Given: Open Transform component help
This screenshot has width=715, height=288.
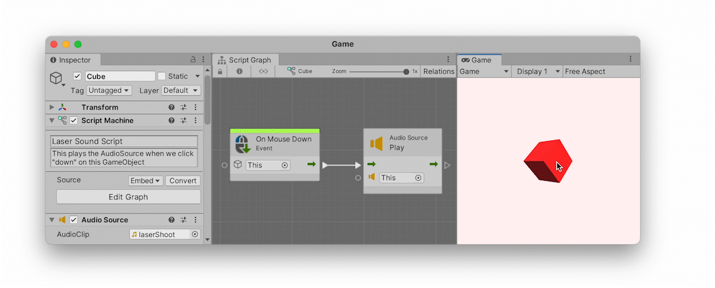Looking at the screenshot, I should (171, 108).
